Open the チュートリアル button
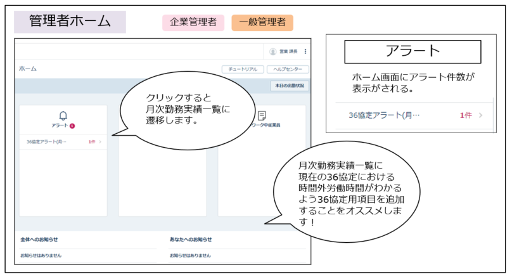 pos(243,69)
